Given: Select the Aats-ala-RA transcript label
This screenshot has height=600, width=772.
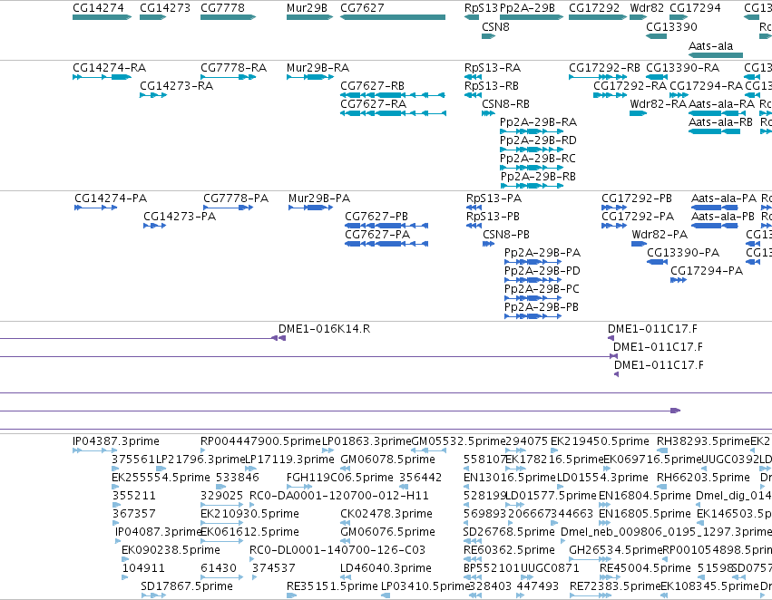Looking at the screenshot, I should (721, 104).
